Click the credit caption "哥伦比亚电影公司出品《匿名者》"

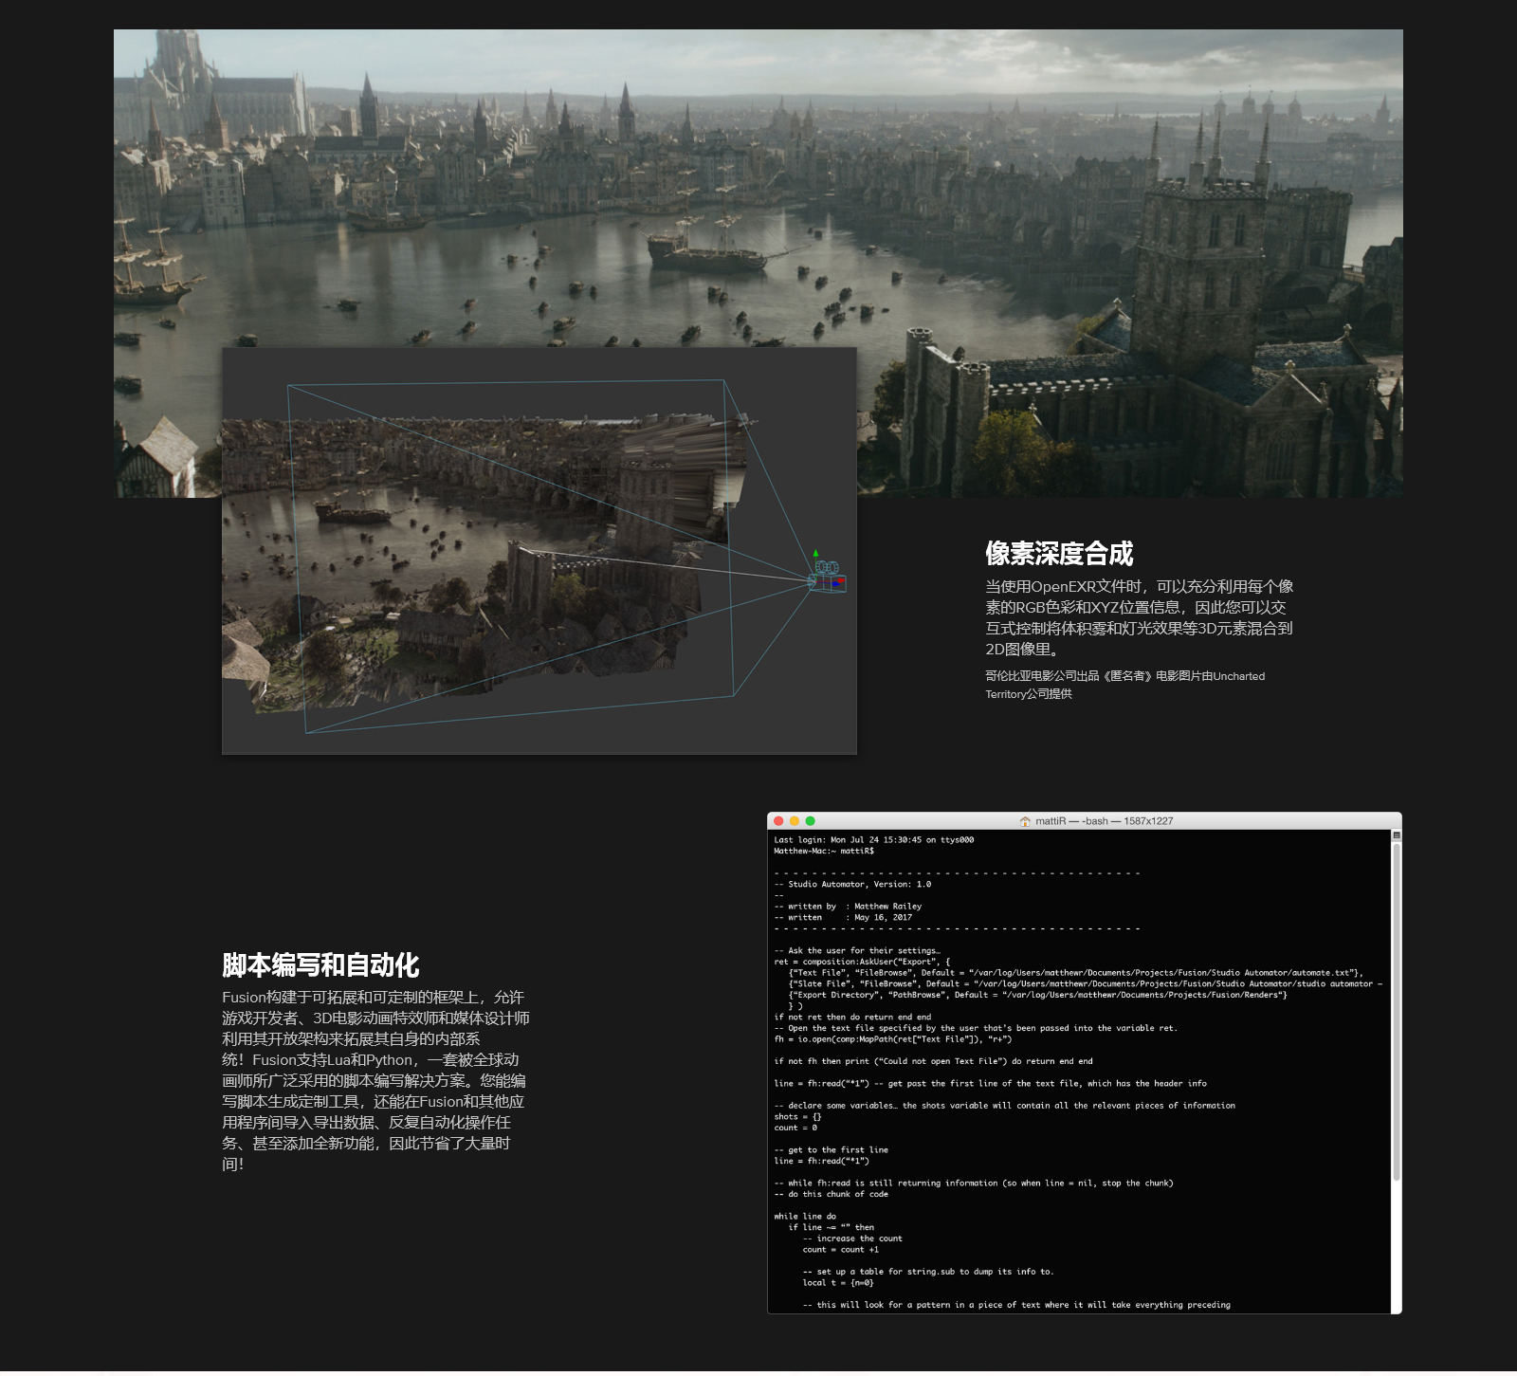(x=1125, y=685)
